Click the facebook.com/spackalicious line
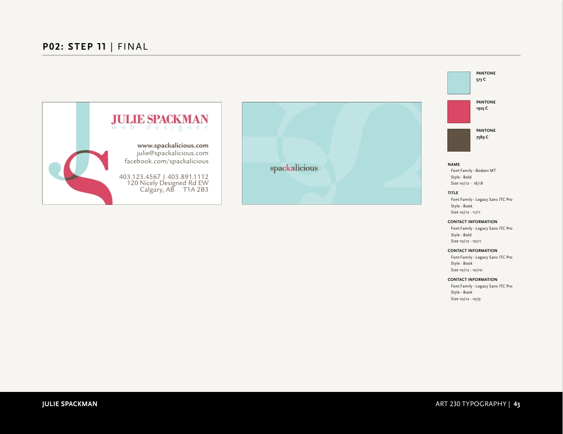This screenshot has width=563, height=434. click(x=166, y=161)
